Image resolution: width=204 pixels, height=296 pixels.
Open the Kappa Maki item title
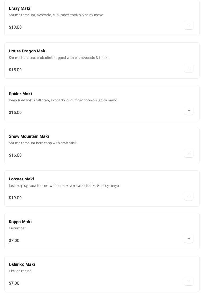(x=20, y=222)
